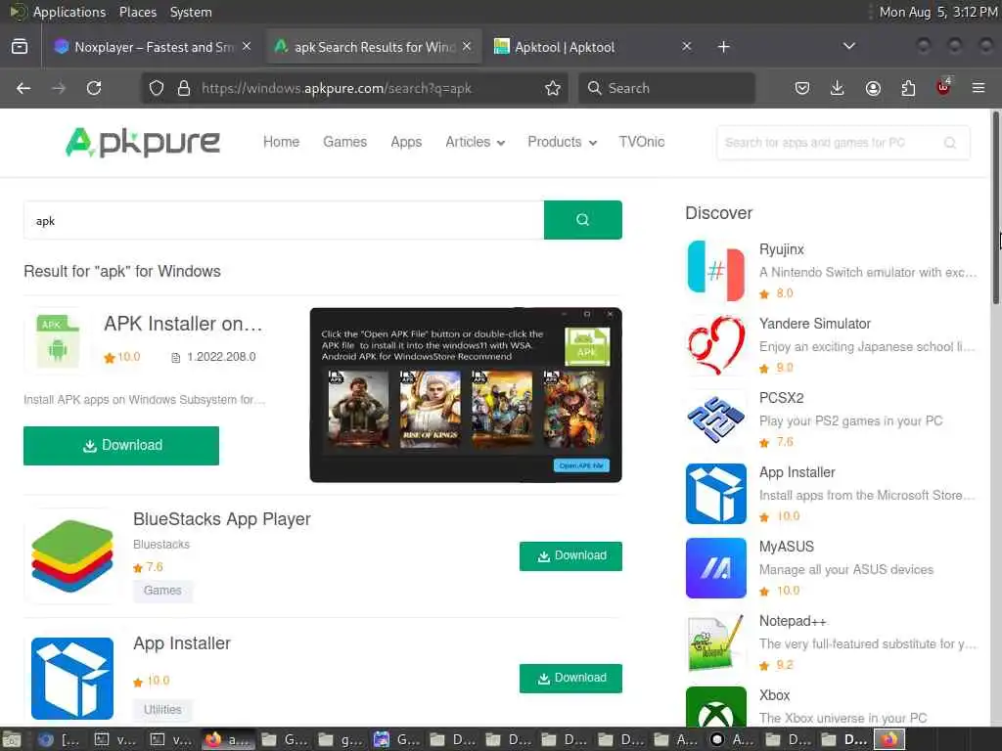Open the list all tabs chevron
Screen dimensions: 1002x751
[x=849, y=46]
